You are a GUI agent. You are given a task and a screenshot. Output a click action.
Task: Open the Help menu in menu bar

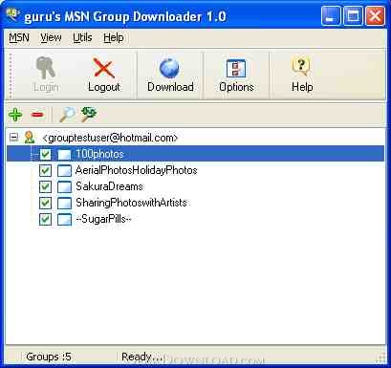pos(114,37)
